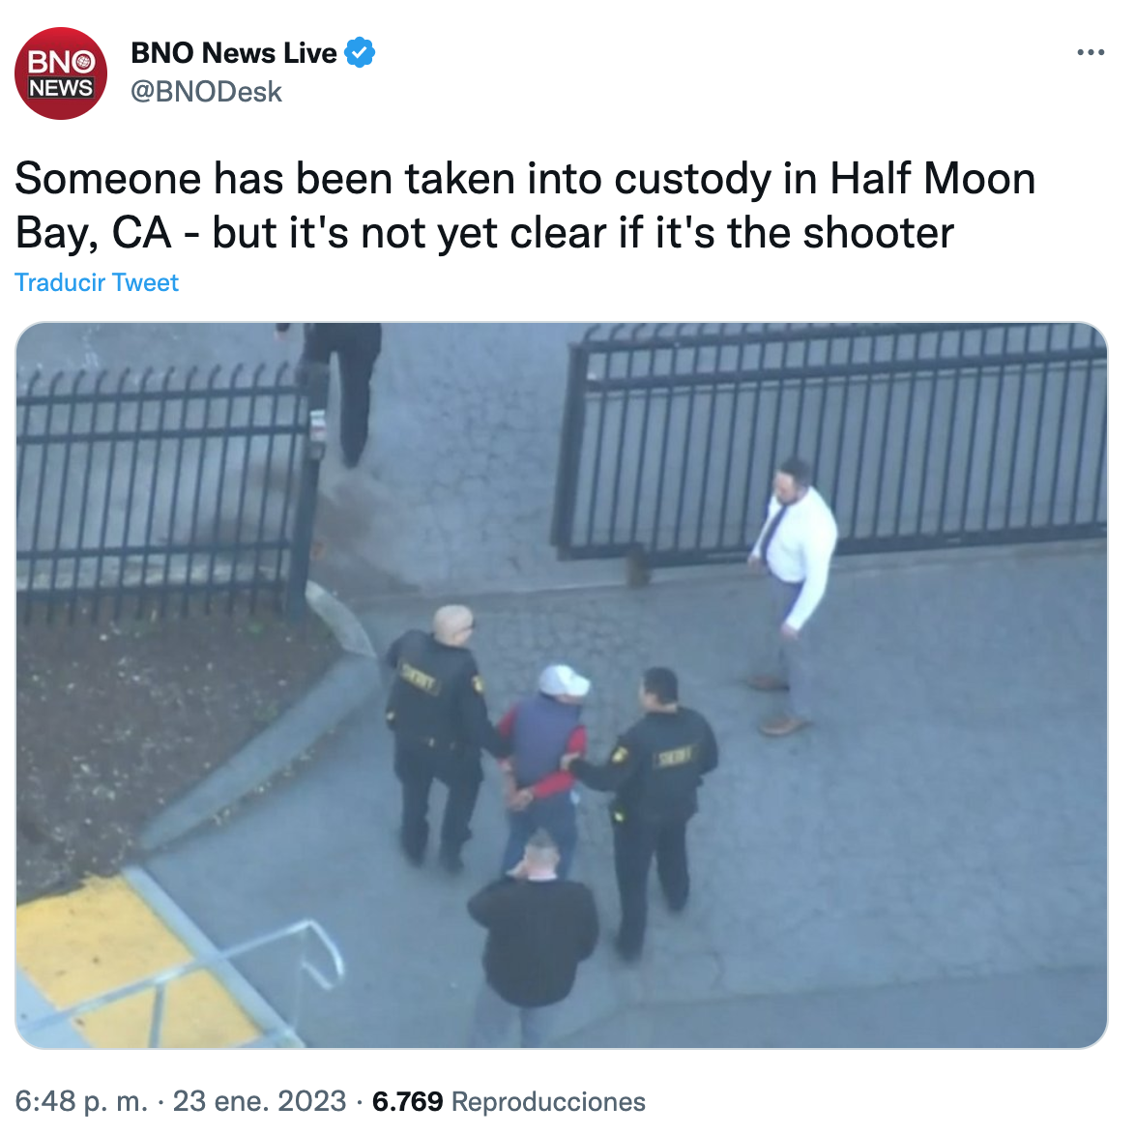Click the black sliding gate in the video

point(829,442)
